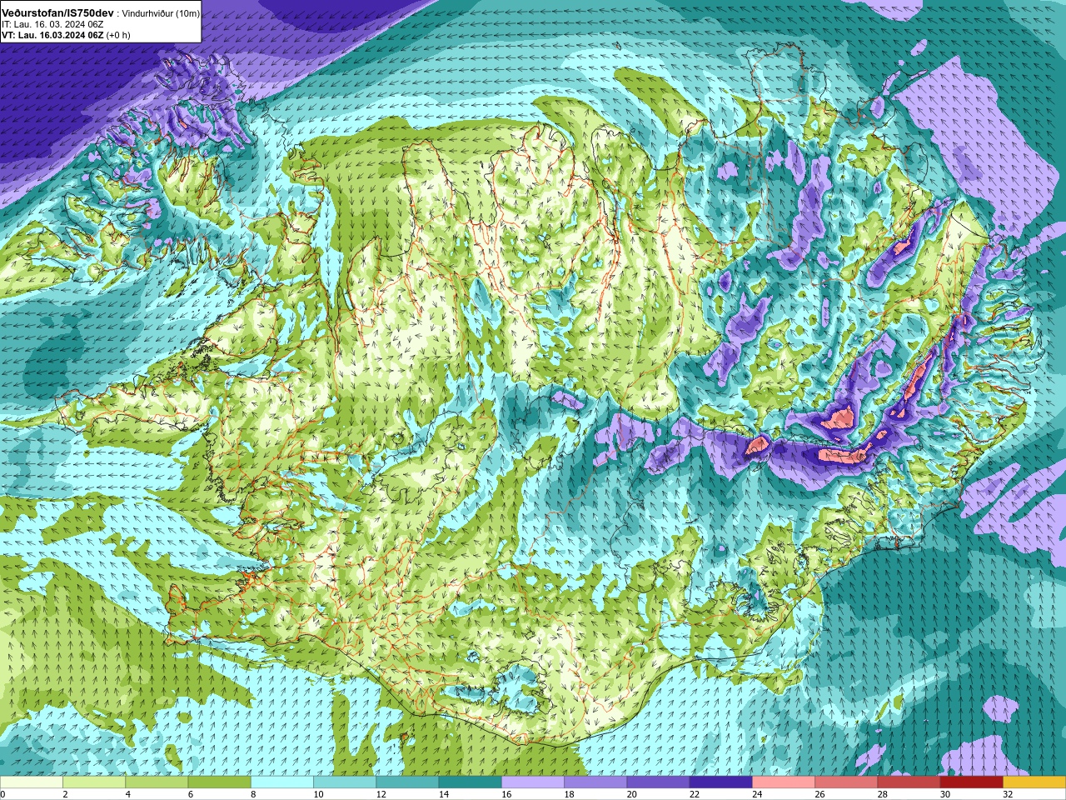Click the legend scale value '28'
Viewport: 1066px width, 800px height.
[x=882, y=794]
